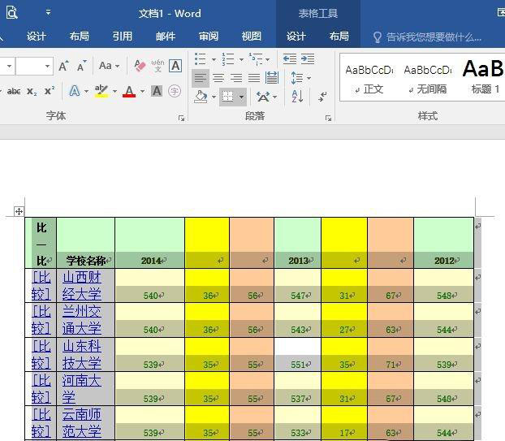Select the 无间隔 style

[428, 78]
